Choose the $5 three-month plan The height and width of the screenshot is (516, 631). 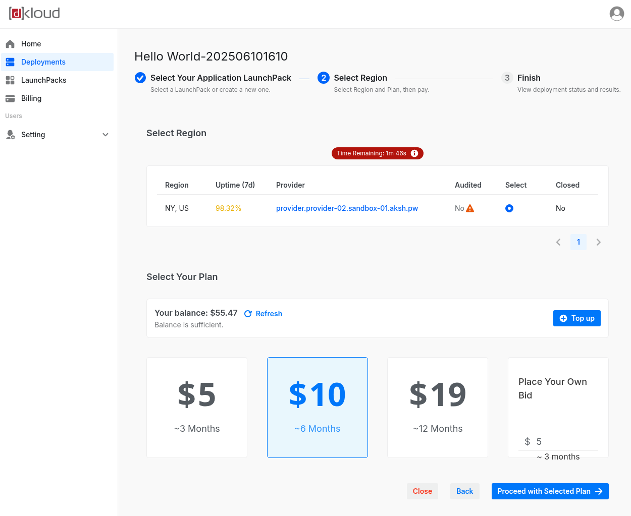197,408
